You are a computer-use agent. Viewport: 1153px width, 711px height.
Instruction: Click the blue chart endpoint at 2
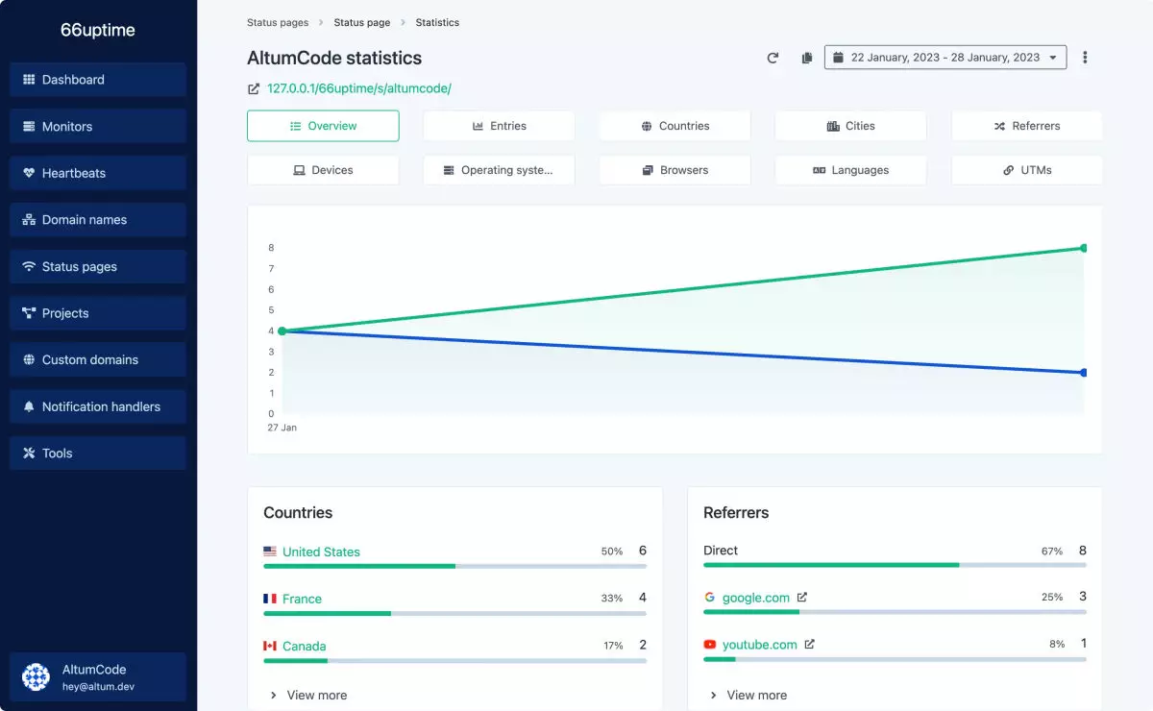click(x=1084, y=372)
